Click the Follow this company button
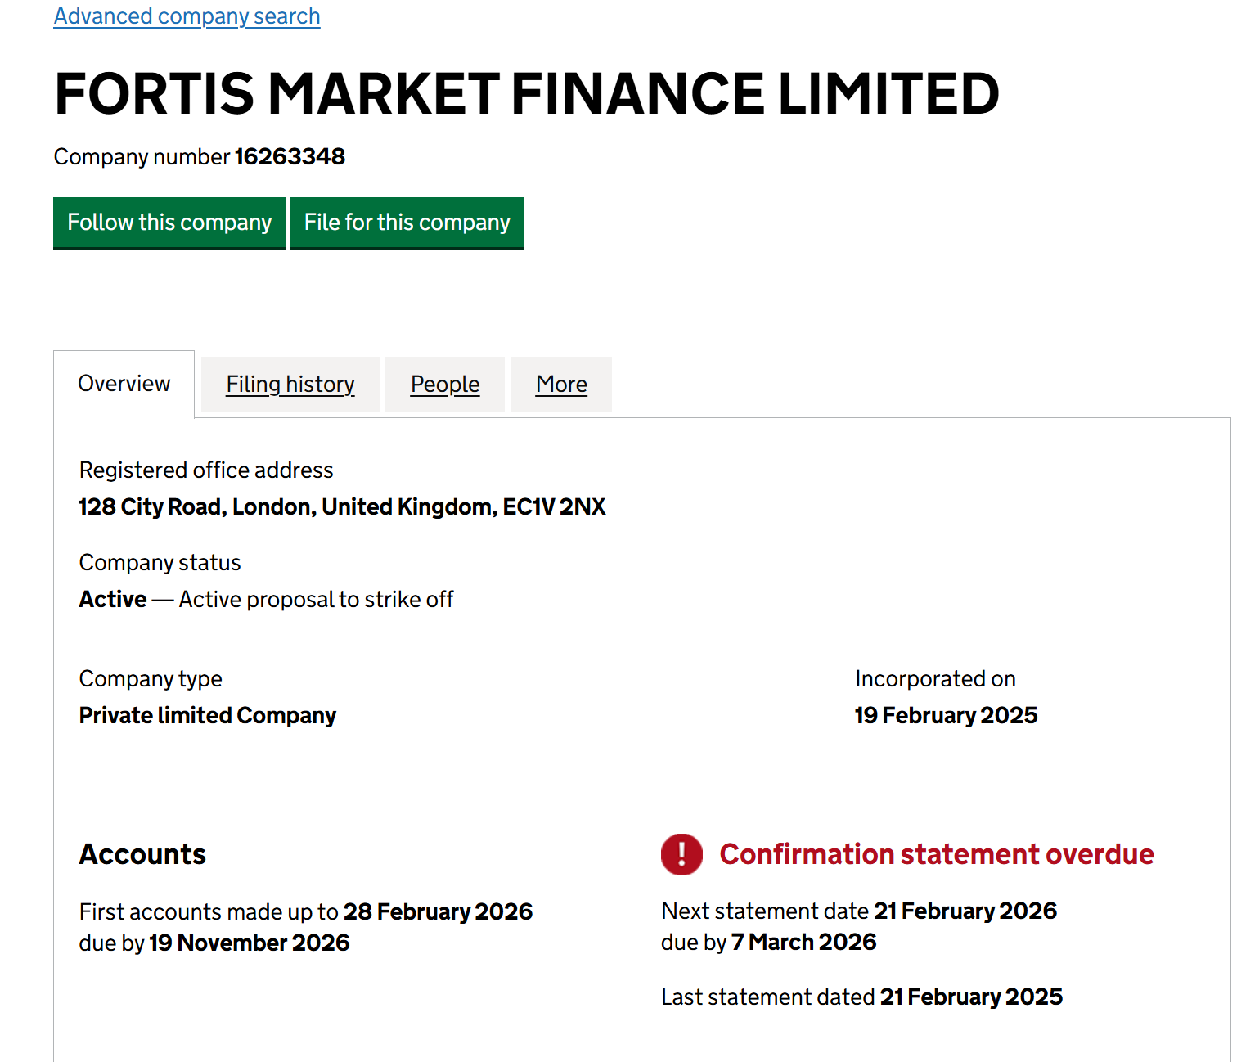Viewport: 1237px width, 1062px height. point(169,223)
